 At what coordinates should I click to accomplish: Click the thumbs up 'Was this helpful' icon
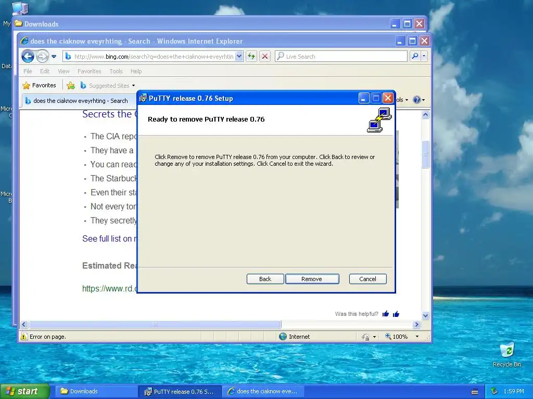coord(386,314)
